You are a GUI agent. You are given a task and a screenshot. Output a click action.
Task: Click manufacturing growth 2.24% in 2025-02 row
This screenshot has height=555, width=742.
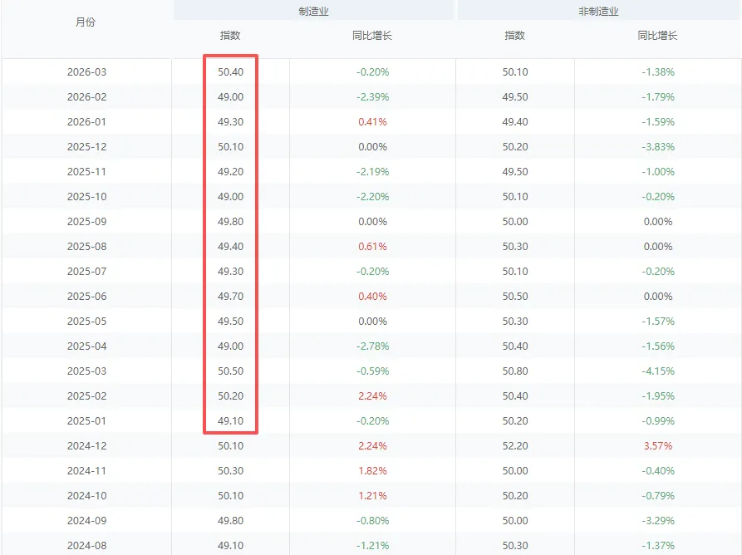tap(372, 396)
